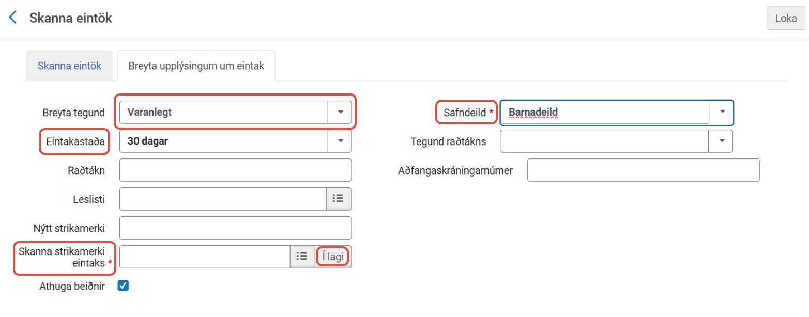The width and height of the screenshot is (809, 317).
Task: Go back using the left chevron icon
Action: [13, 18]
